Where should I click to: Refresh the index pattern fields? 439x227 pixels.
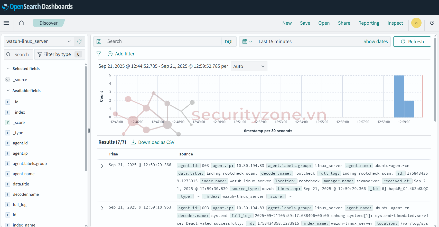click(x=80, y=42)
